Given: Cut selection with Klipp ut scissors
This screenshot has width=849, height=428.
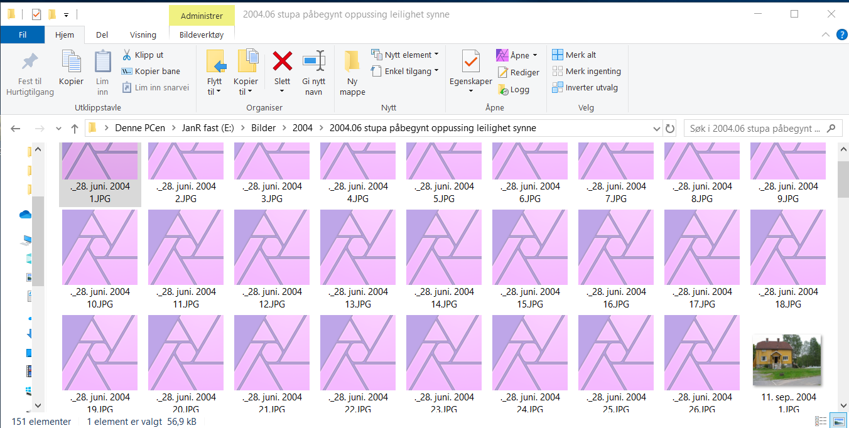Looking at the screenshot, I should [143, 55].
